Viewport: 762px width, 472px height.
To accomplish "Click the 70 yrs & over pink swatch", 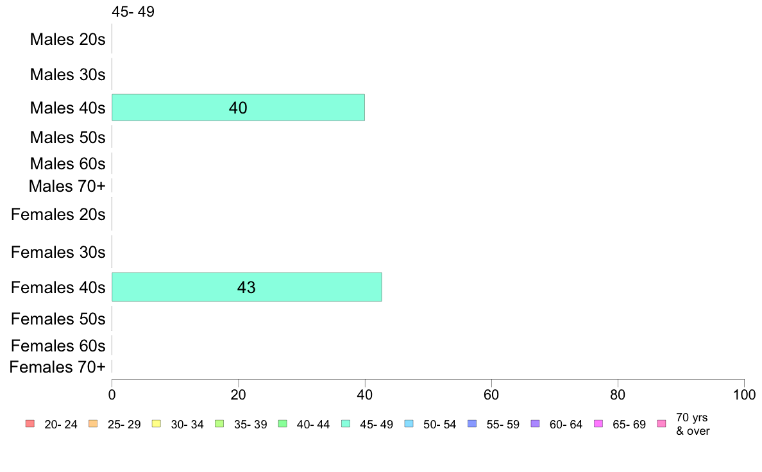I will coord(661,424).
